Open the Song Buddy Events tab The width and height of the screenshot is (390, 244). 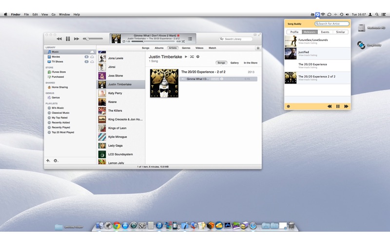325,32
